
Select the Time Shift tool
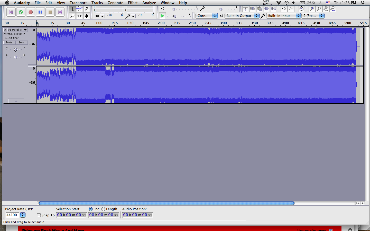pos(79,16)
